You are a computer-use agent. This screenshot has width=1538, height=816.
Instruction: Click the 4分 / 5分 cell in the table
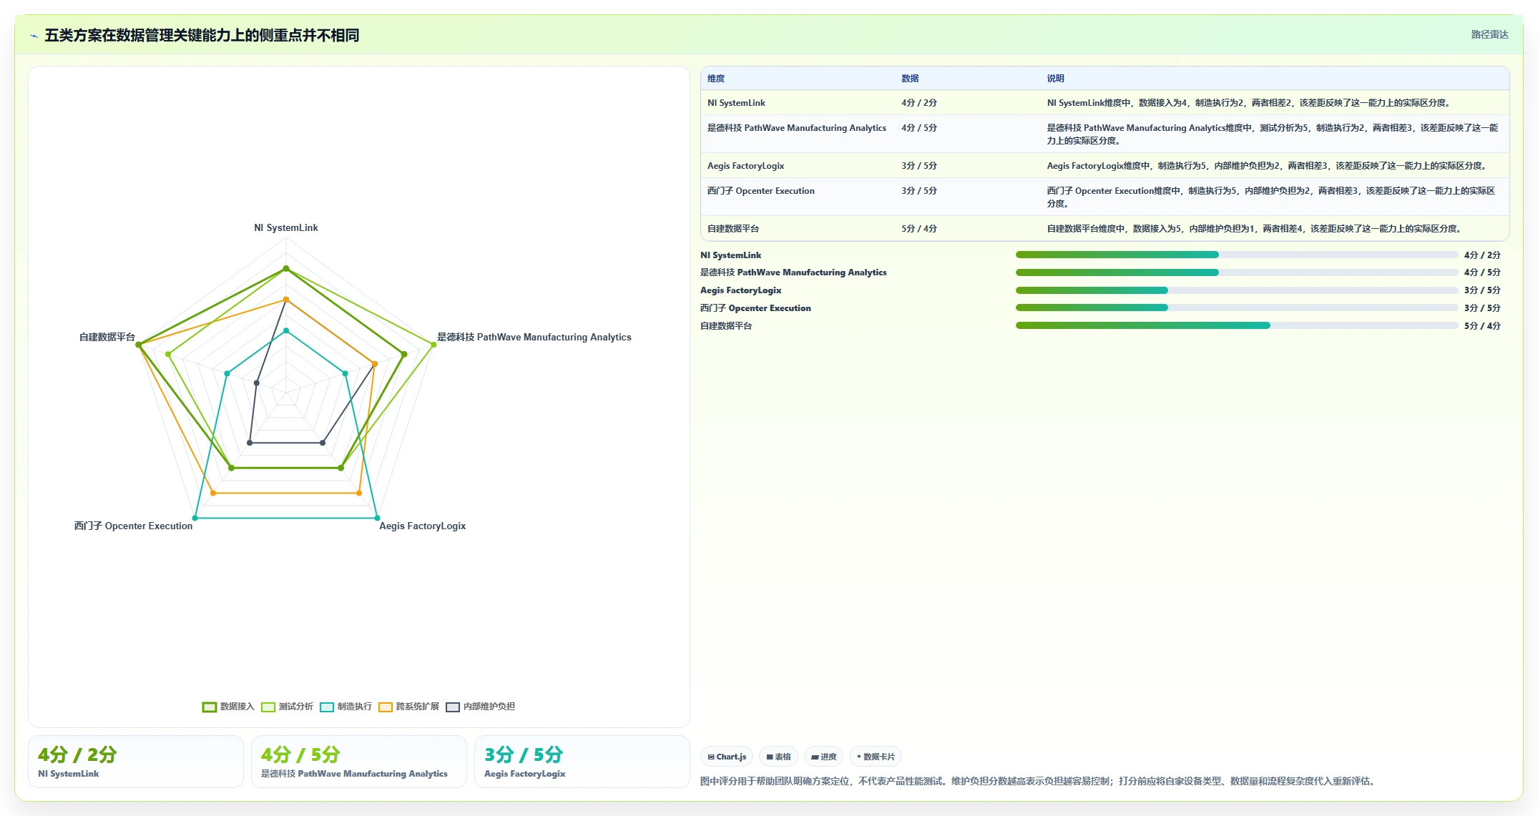(x=919, y=128)
